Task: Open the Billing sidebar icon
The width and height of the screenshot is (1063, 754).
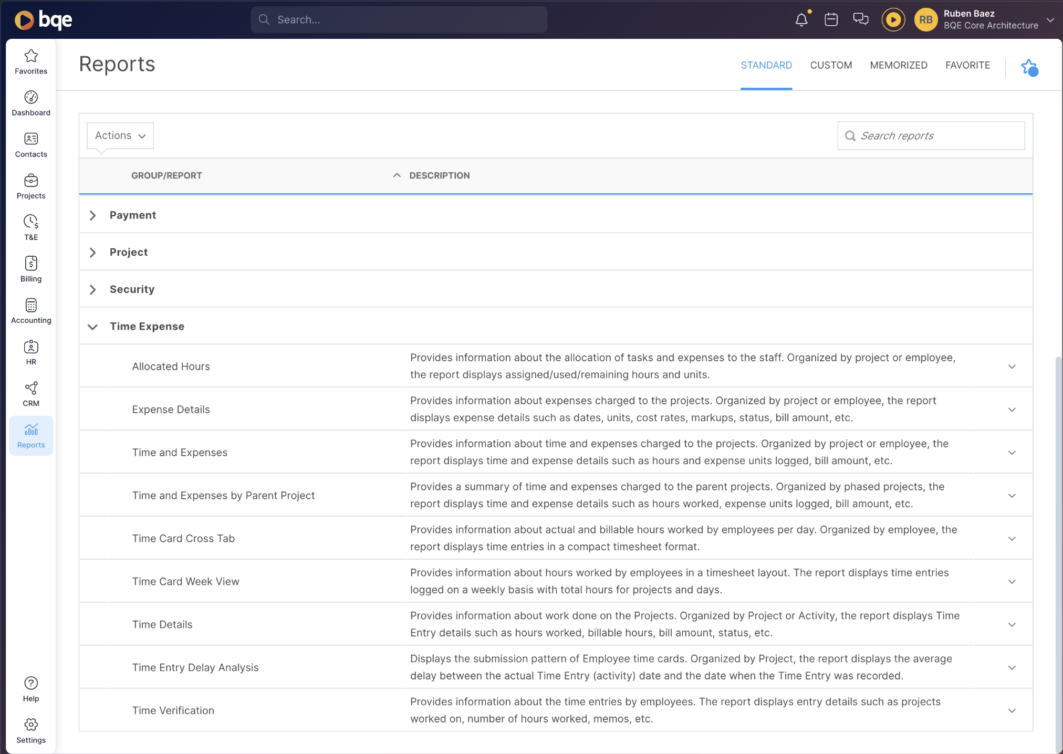Action: tap(31, 269)
